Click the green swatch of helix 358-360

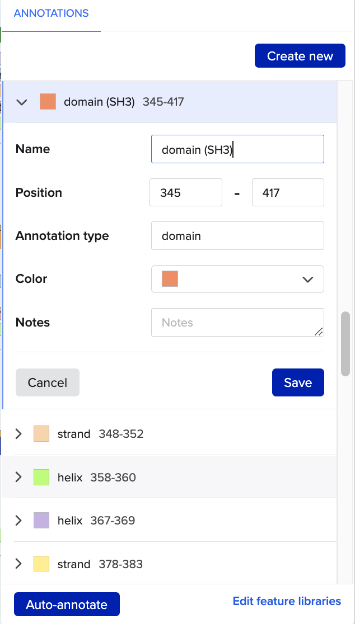(41, 477)
